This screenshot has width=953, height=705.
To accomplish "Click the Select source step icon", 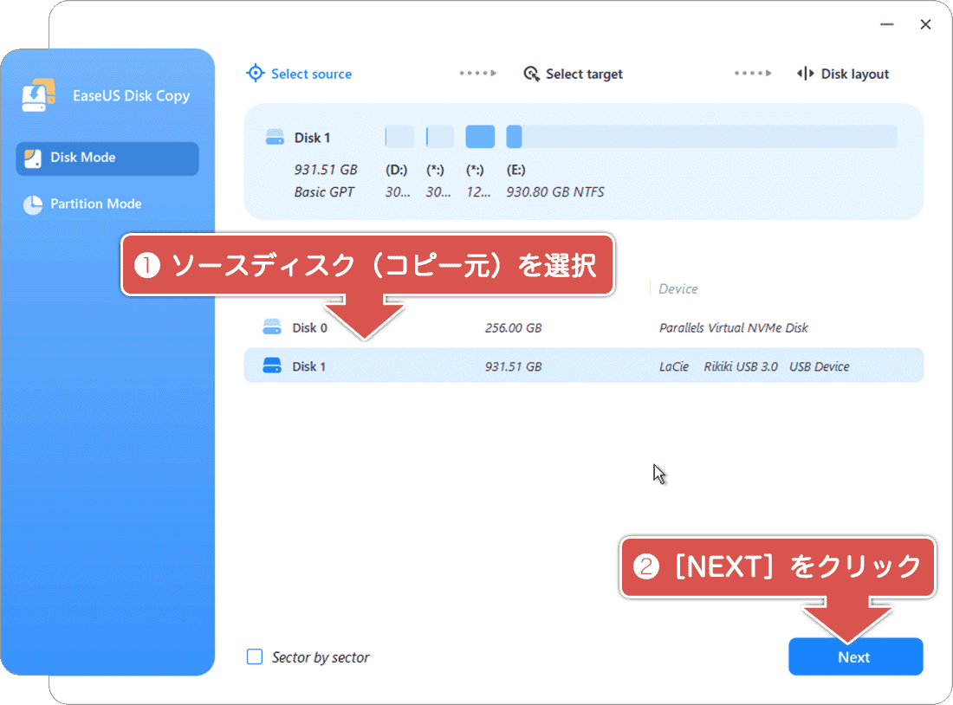I will click(255, 74).
